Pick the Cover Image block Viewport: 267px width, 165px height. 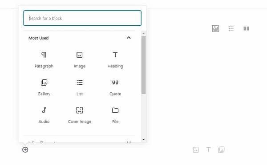click(x=80, y=115)
